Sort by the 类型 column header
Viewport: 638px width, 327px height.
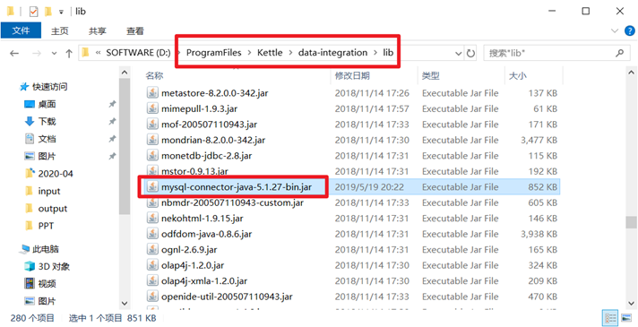tap(431, 75)
